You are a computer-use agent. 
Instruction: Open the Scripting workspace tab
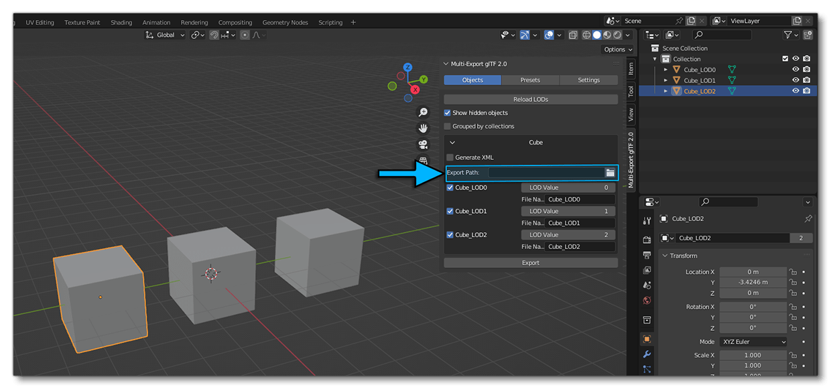coord(330,22)
